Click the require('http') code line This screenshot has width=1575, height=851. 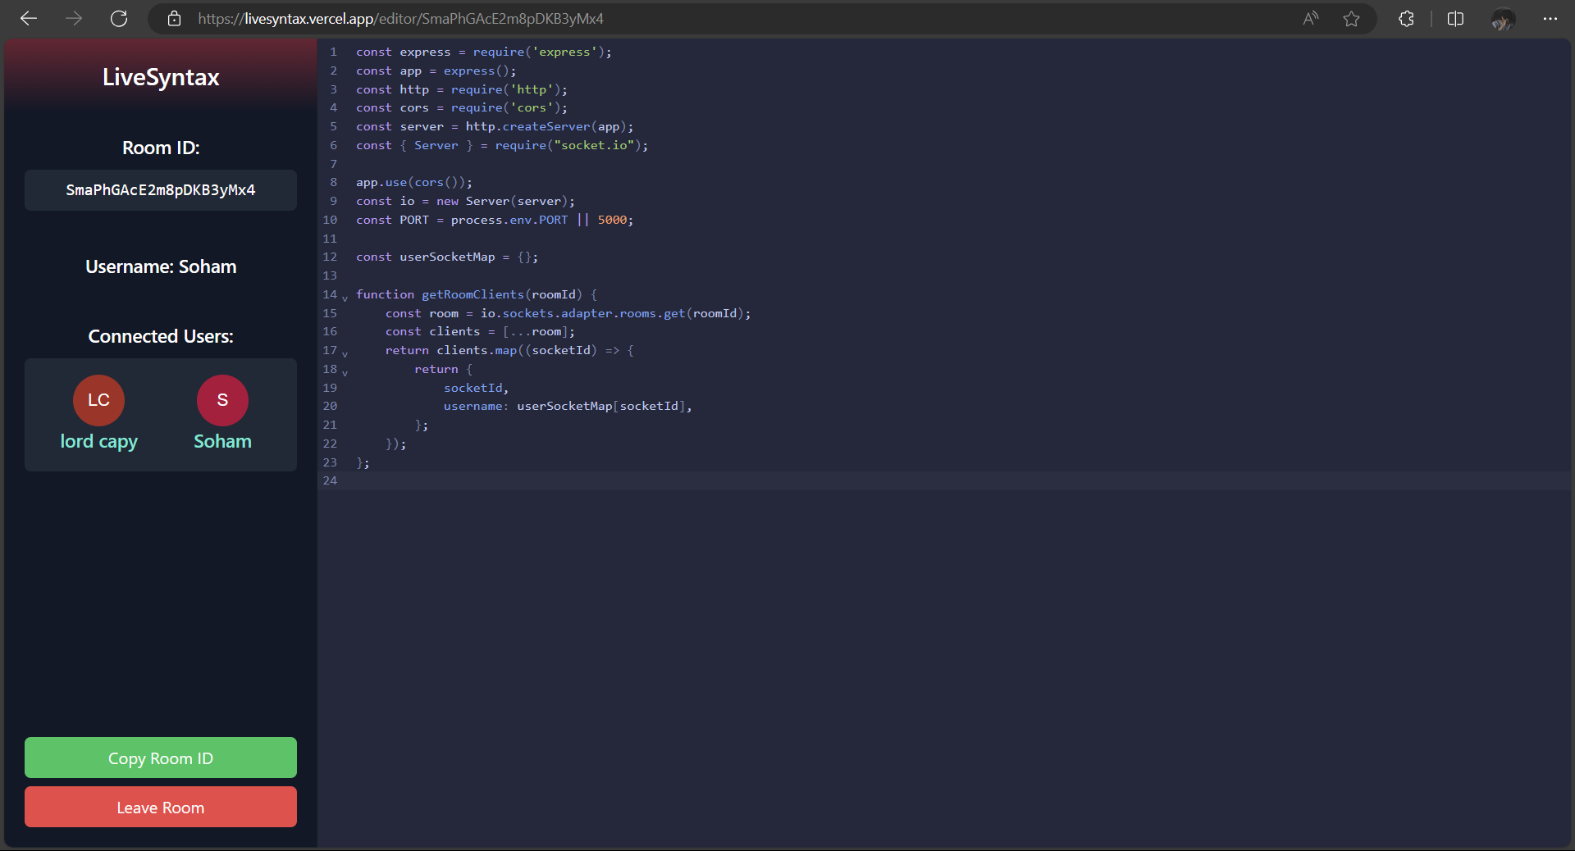coord(462,89)
